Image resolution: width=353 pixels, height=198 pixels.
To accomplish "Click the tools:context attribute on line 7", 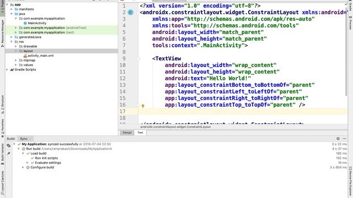I will click(200, 45).
